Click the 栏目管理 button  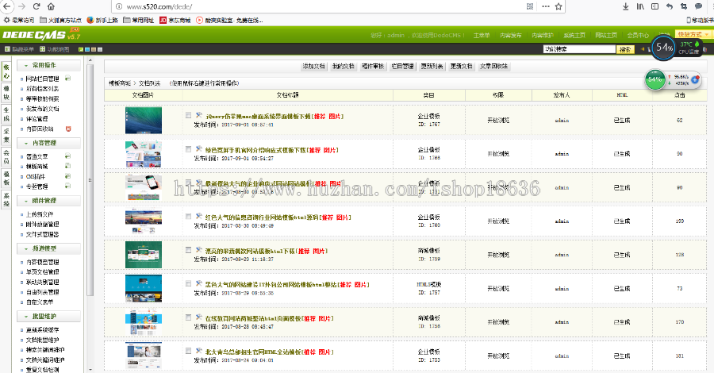click(402, 66)
